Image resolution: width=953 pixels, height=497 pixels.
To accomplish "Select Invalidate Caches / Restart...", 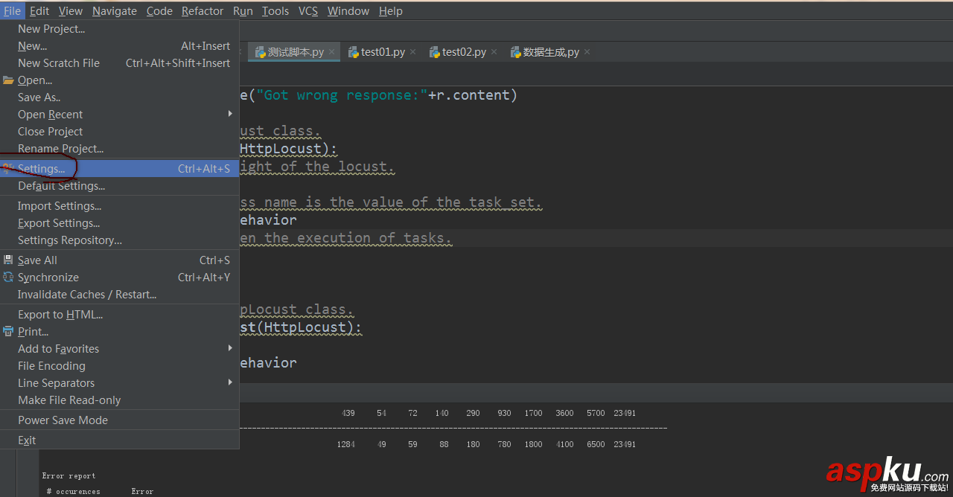I will coord(87,295).
